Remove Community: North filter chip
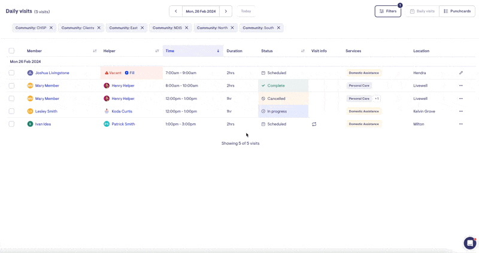 coord(232,28)
